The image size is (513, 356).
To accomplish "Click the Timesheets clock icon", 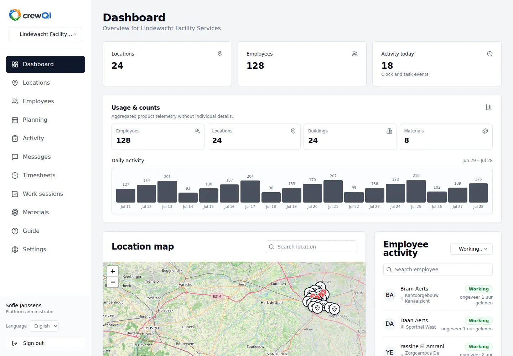I will [x=15, y=176].
